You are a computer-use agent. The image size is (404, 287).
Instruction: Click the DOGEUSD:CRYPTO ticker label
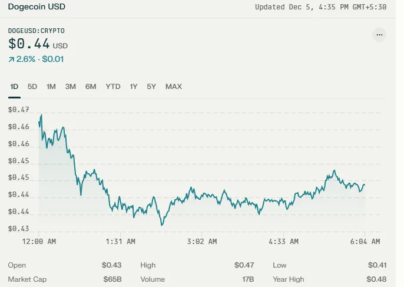click(37, 31)
